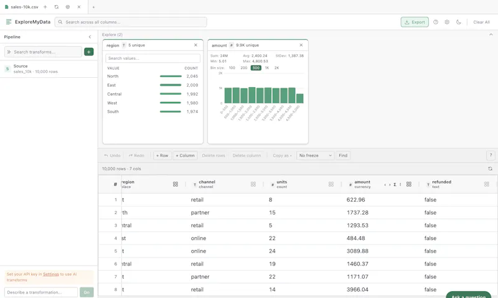
Task: Click Undo in the table toolbar
Action: [x=113, y=156]
